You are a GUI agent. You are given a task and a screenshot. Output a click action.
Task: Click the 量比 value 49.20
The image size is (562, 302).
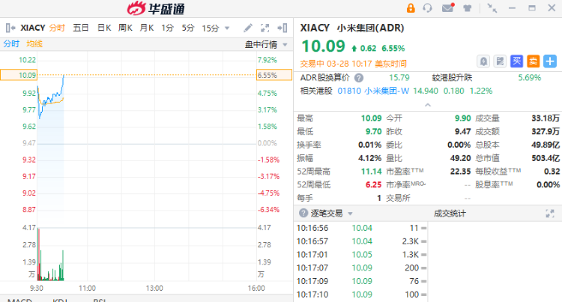click(460, 158)
